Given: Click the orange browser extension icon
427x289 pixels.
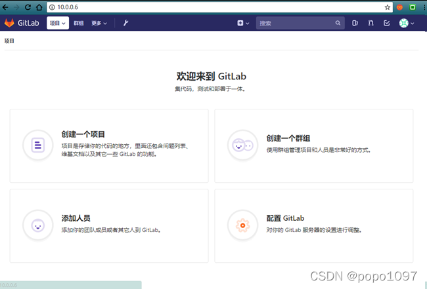Looking at the screenshot, I should tap(399, 7).
